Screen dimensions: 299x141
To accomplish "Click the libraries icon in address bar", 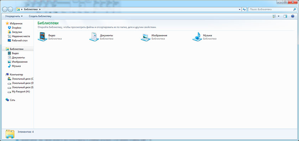I will (19, 9).
